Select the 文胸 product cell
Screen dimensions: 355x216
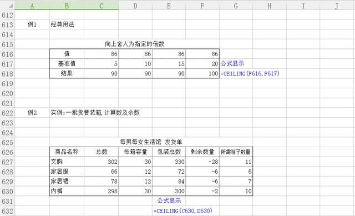pyautogui.click(x=67, y=162)
